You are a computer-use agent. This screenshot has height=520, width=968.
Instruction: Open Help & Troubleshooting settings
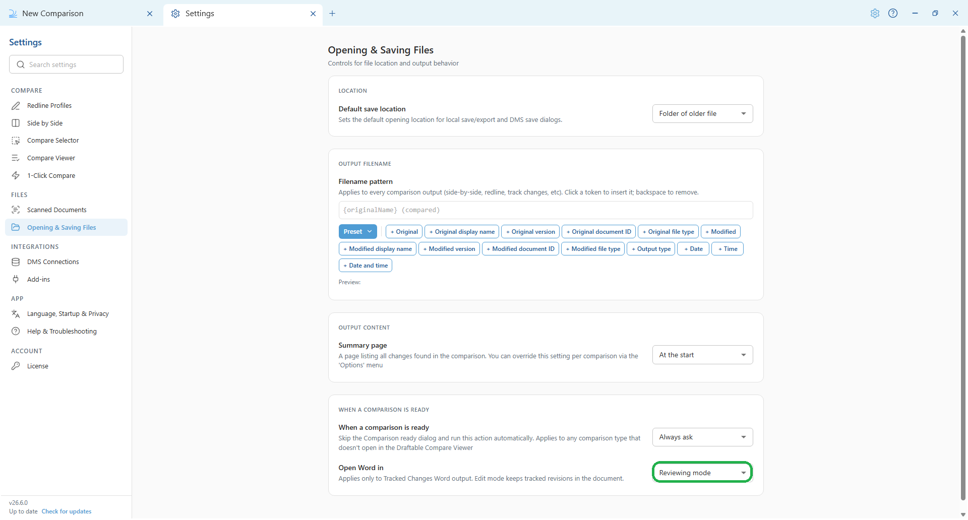click(66, 332)
